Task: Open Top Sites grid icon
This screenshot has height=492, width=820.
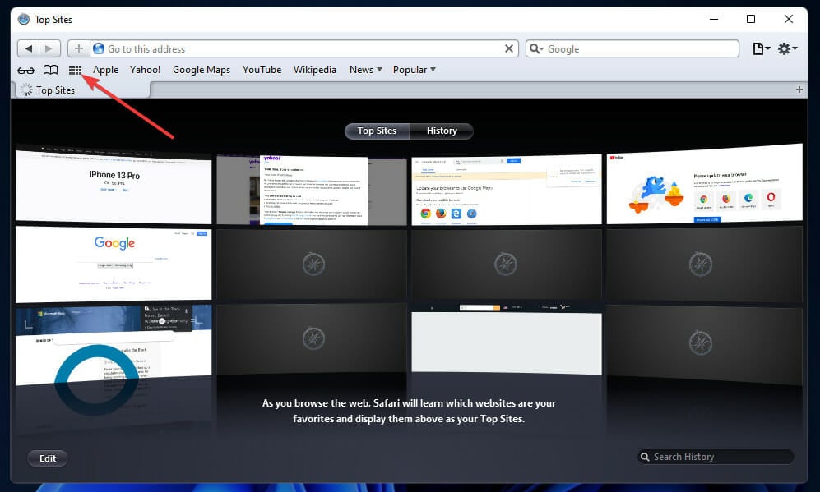Action: (x=76, y=70)
